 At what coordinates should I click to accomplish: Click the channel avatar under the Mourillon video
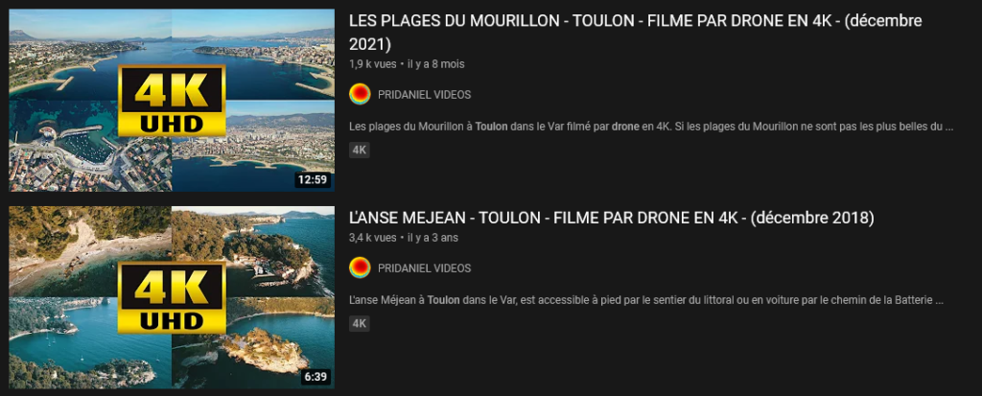tap(360, 95)
